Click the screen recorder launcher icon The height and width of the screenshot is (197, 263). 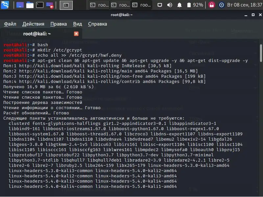50,5
